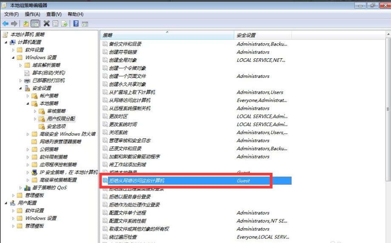Click the blue Help question mark icon
The height and width of the screenshot is (243, 391).
(76, 24)
